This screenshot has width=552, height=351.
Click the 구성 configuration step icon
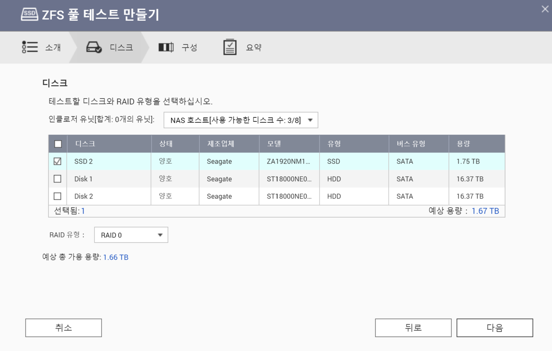[x=166, y=47]
